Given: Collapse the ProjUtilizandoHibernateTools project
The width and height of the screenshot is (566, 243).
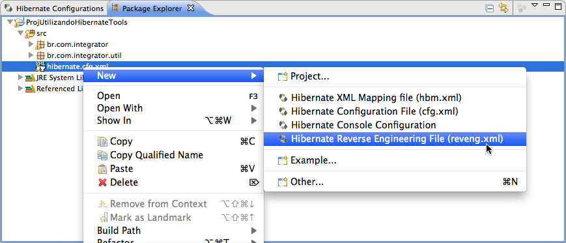Looking at the screenshot, I should (x=10, y=22).
